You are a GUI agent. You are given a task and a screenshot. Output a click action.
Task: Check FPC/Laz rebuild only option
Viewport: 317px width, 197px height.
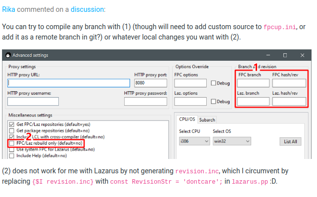pyautogui.click(x=12, y=143)
